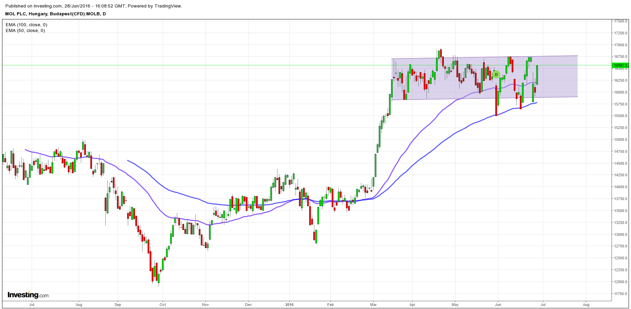
Task: Click the 2016 label on time axis
Action: [289, 305]
